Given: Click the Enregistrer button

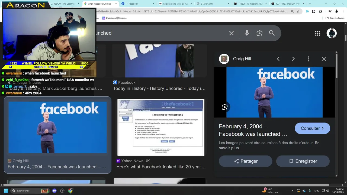Looking at the screenshot, I should [303, 161].
